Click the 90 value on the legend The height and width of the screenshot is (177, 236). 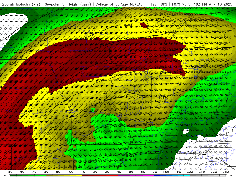tap(58, 172)
